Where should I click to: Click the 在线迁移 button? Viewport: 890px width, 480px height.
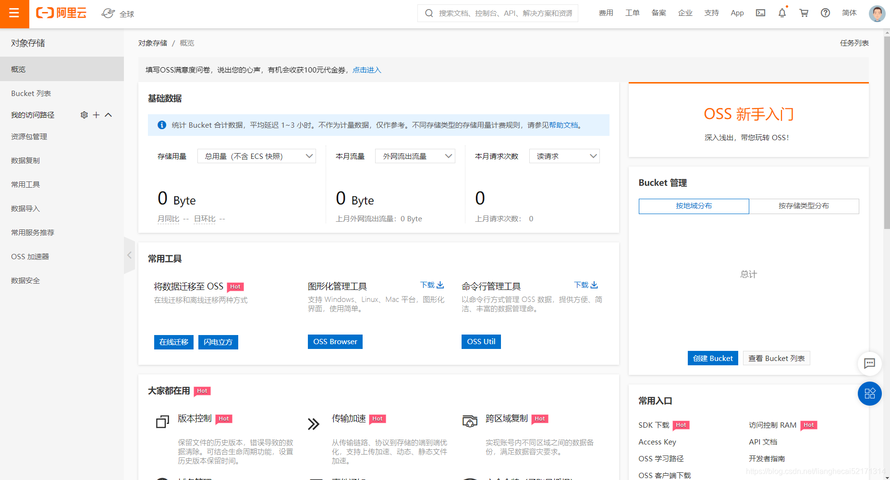[x=174, y=342]
